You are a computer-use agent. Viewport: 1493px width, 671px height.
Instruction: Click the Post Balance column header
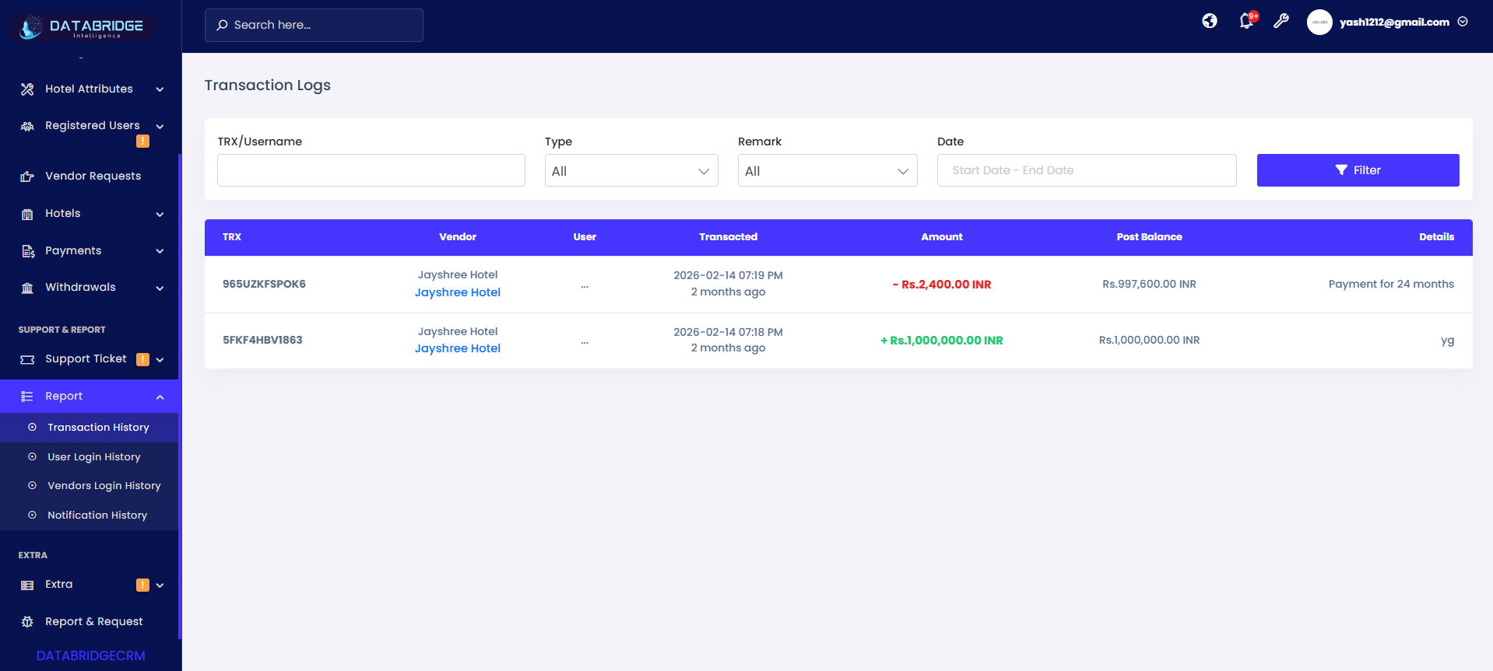(1149, 237)
